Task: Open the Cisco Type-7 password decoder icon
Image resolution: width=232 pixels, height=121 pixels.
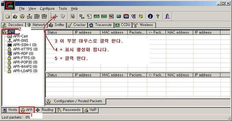Action: pos(96,16)
